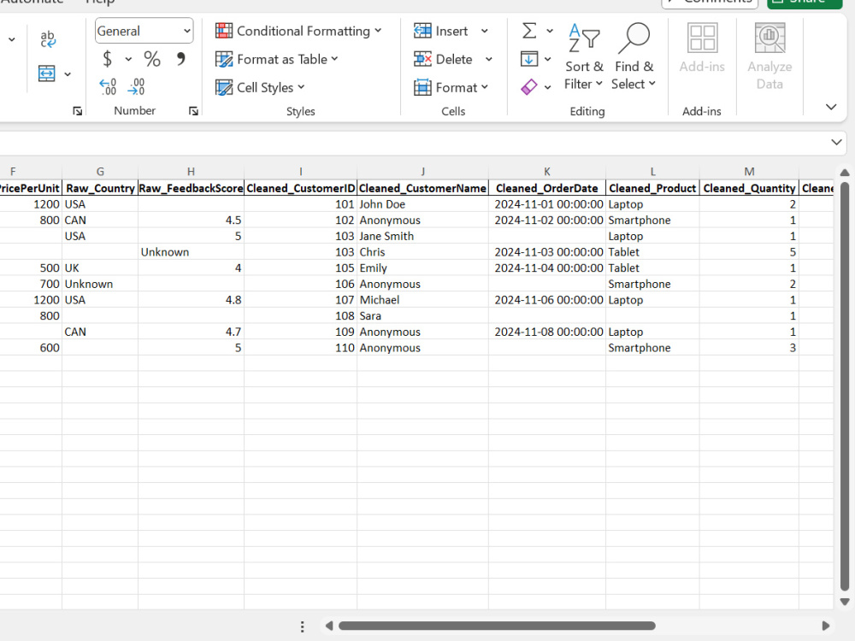Click the horizontal scrollbar thumb

[x=497, y=626]
